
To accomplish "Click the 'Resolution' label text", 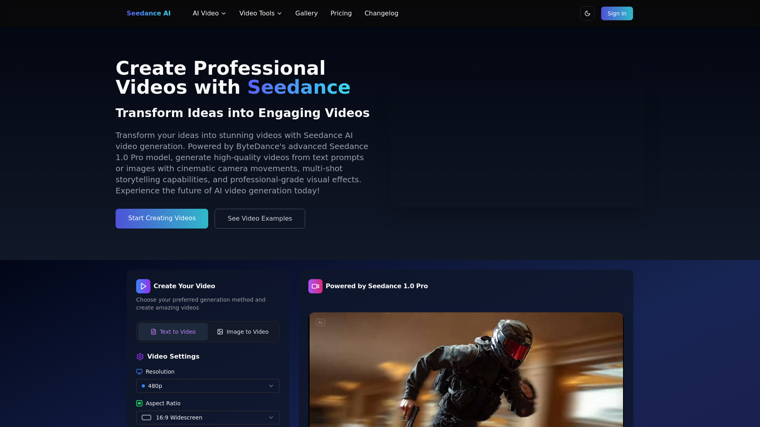I will (160, 372).
